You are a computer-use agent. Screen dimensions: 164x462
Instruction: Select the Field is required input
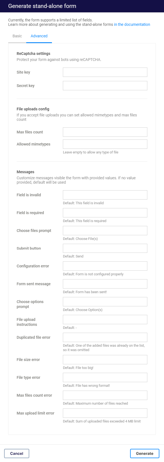pos(105,213)
